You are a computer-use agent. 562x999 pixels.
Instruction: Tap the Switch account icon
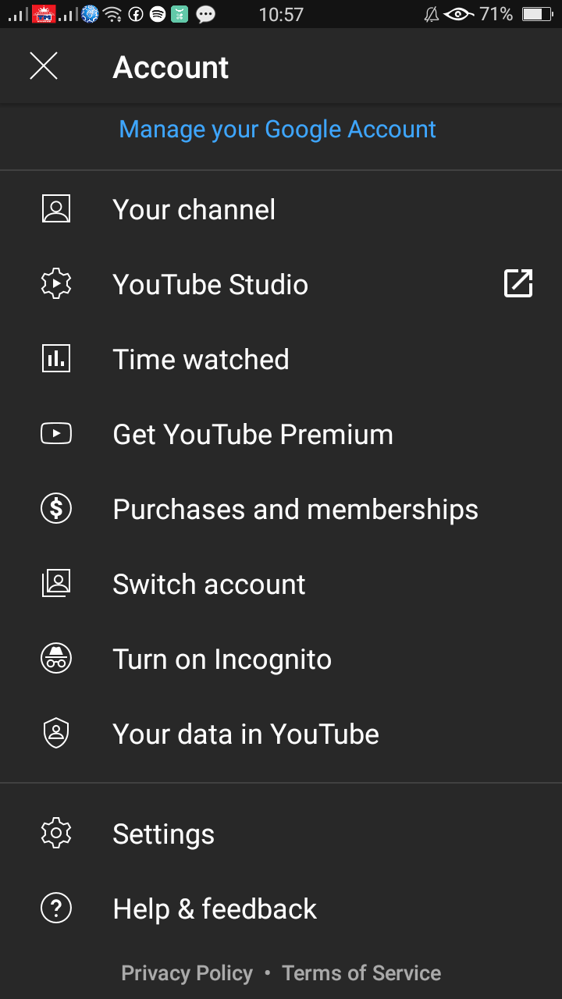[56, 584]
